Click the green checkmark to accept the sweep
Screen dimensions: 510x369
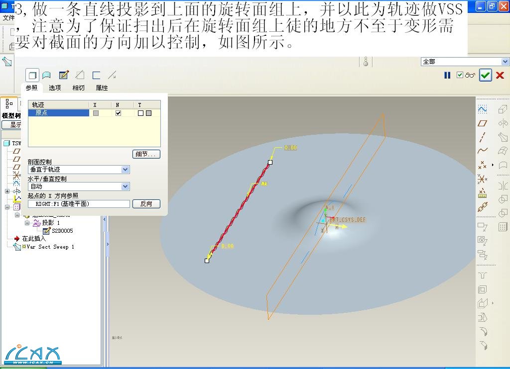[x=485, y=75]
